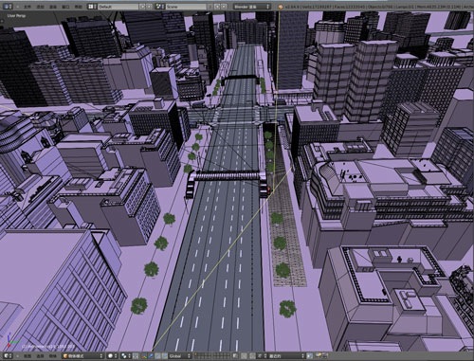Click the pivot point icon
This screenshot has width=474, height=361.
pos(124,355)
